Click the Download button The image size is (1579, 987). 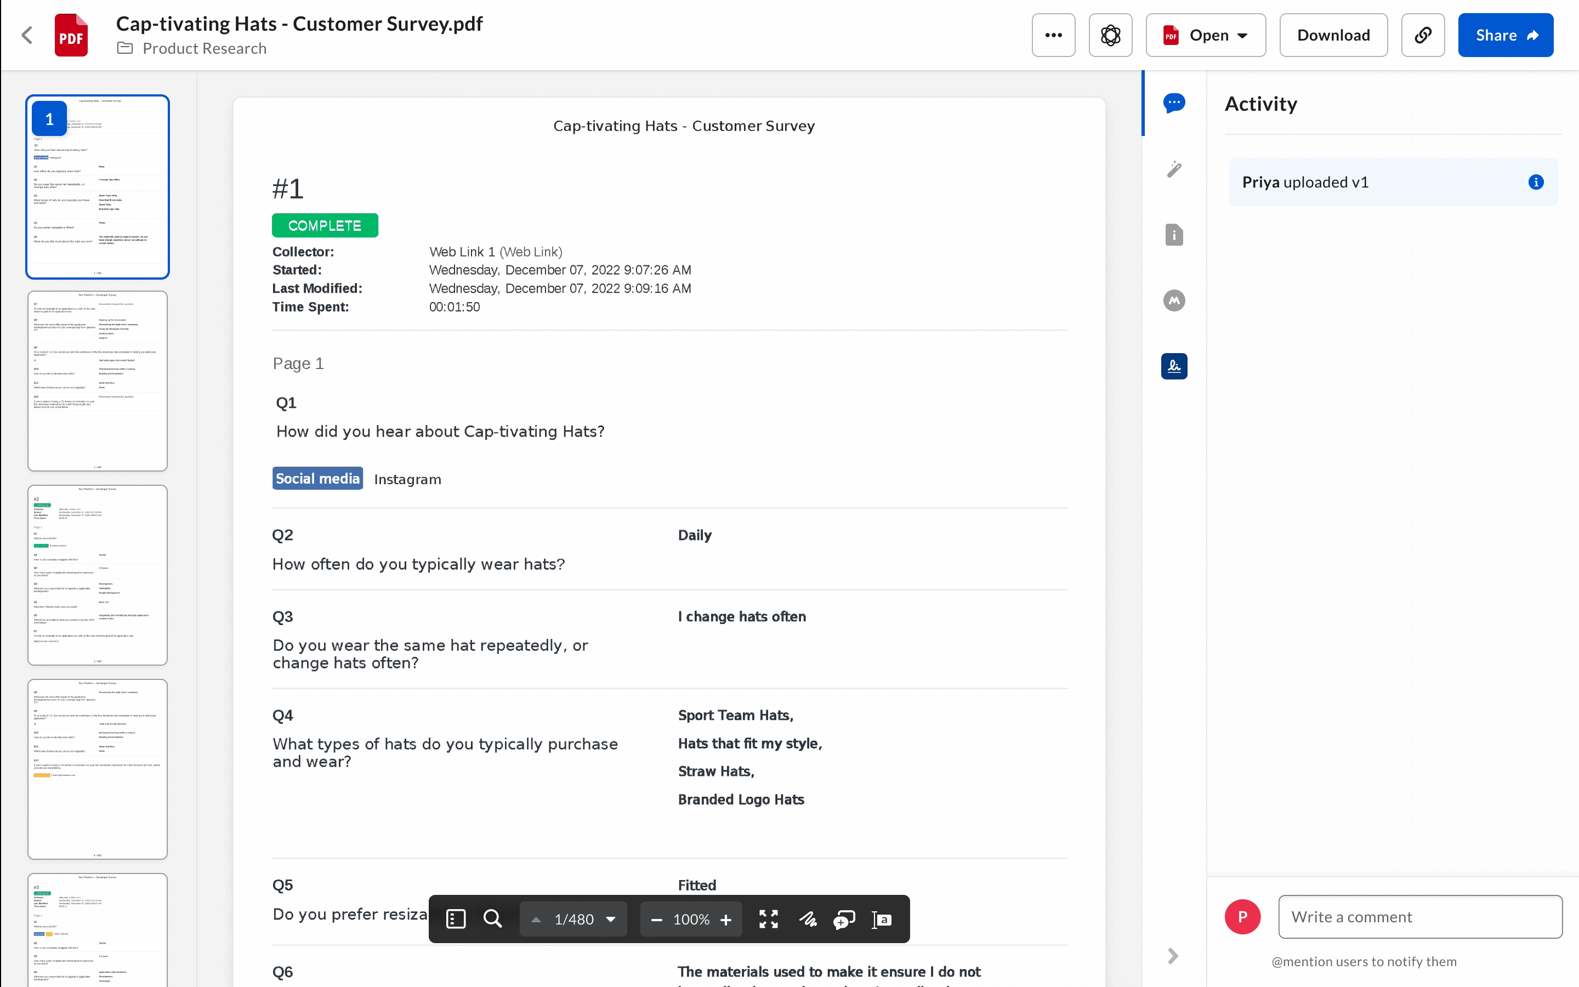point(1333,35)
